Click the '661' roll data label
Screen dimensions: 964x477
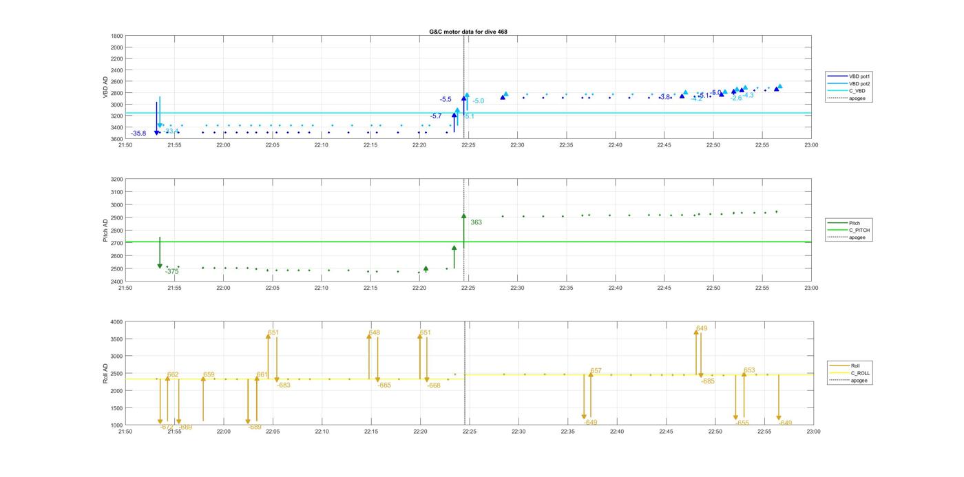pos(262,375)
